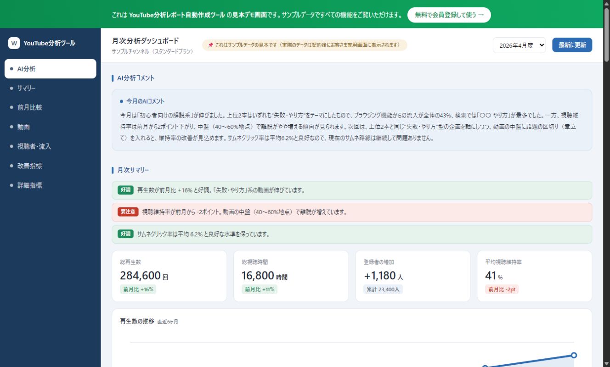
Task: Click the 今月のAIコメント heading
Action: [145, 101]
